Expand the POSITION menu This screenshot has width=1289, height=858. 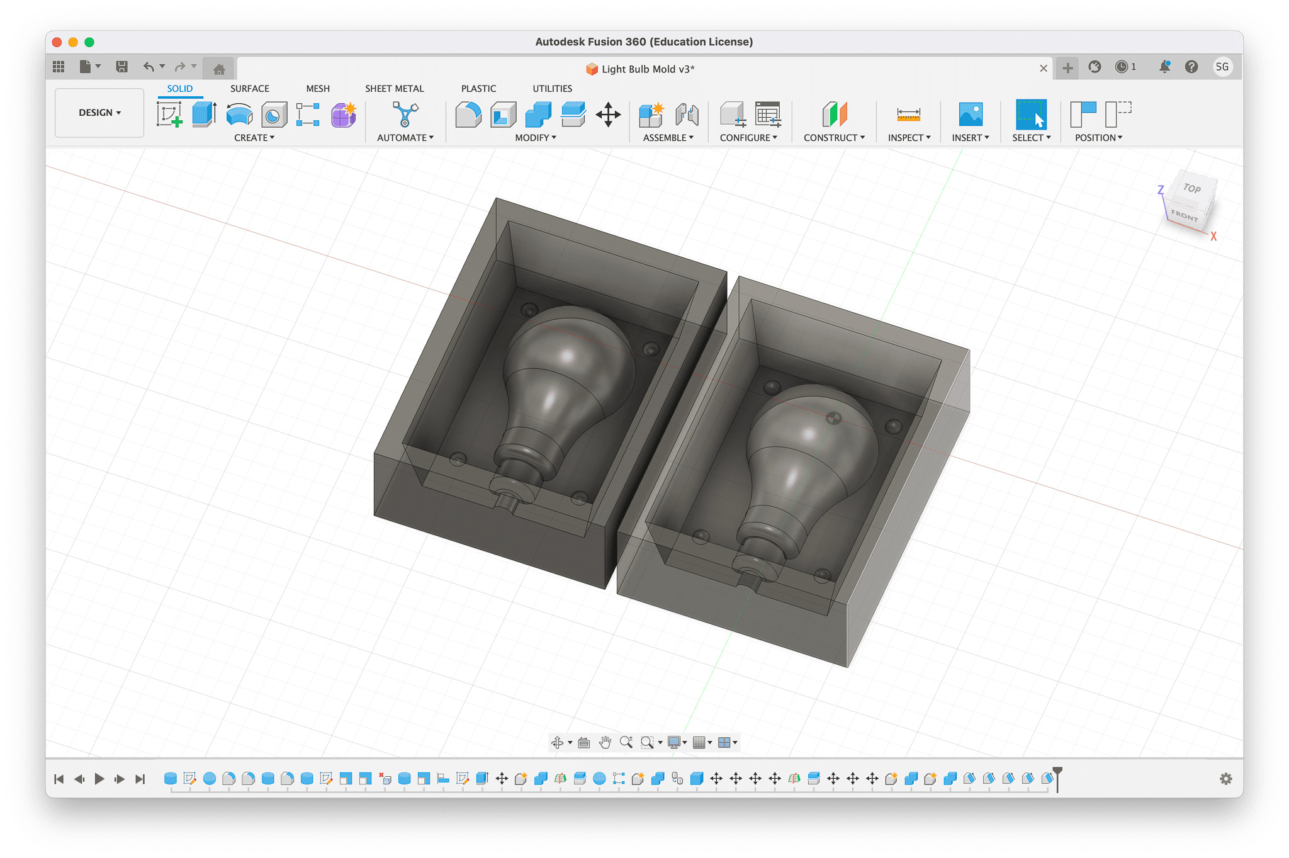[1099, 138]
